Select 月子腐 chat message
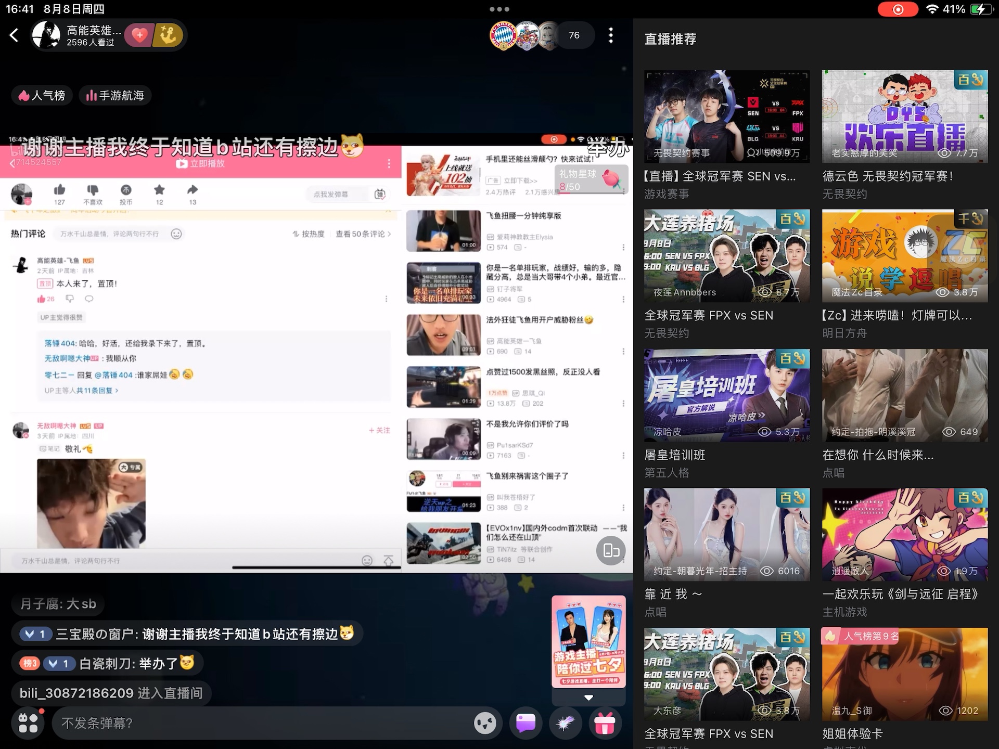 (58, 604)
